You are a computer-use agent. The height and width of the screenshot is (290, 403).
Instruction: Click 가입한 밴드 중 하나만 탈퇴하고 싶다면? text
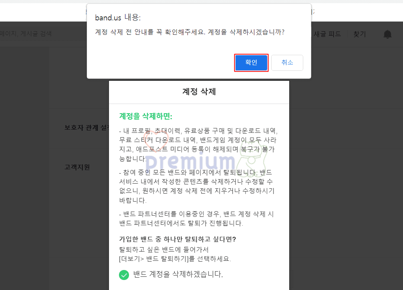click(x=177, y=239)
